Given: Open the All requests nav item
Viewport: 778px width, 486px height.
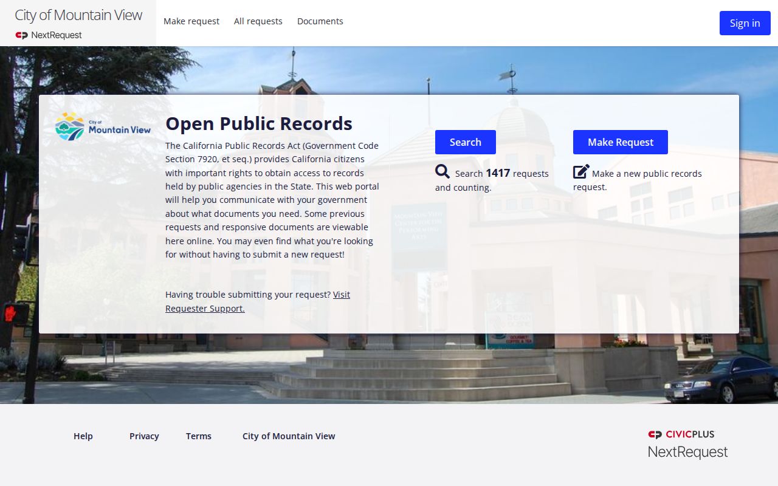Looking at the screenshot, I should pos(258,21).
